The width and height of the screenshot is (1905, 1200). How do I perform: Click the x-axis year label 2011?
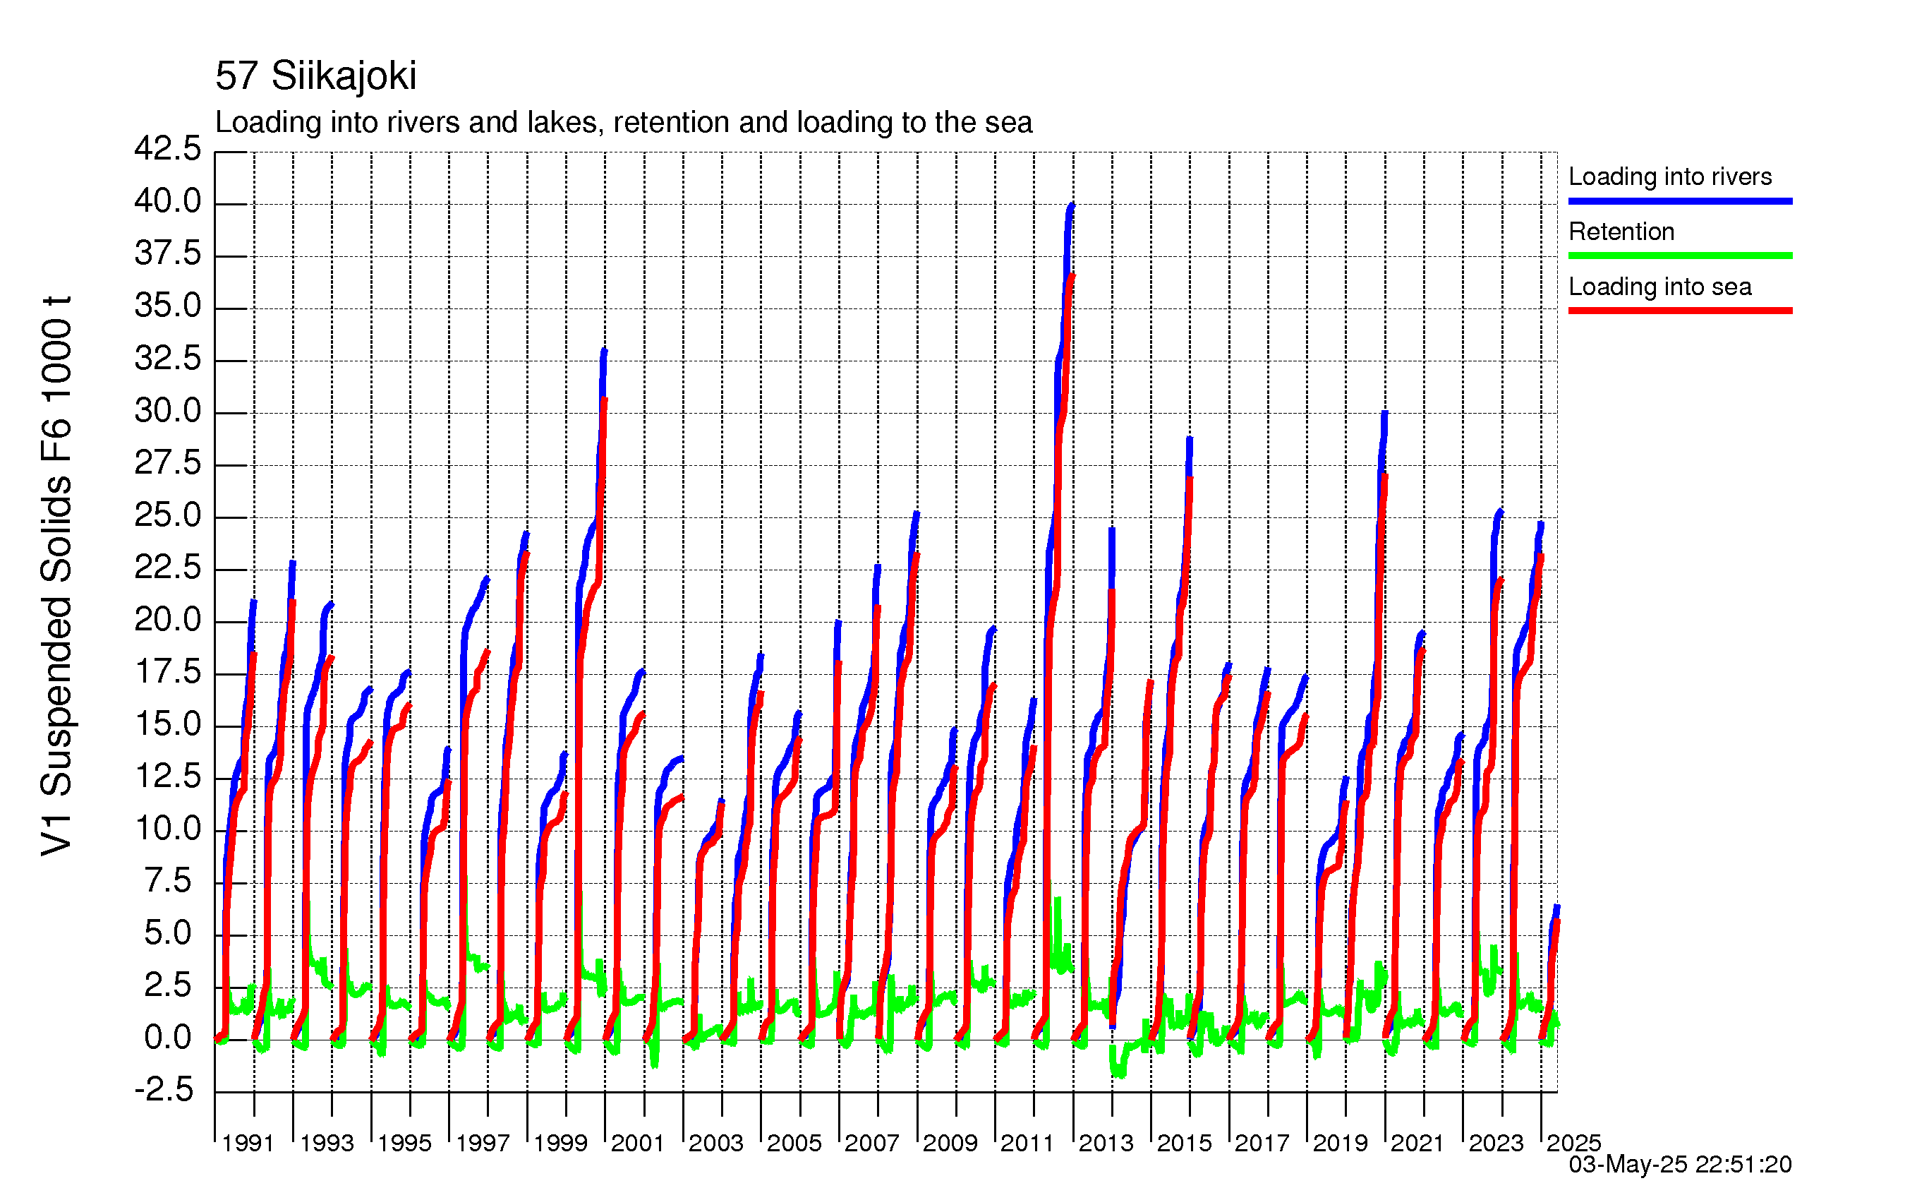click(1027, 1144)
